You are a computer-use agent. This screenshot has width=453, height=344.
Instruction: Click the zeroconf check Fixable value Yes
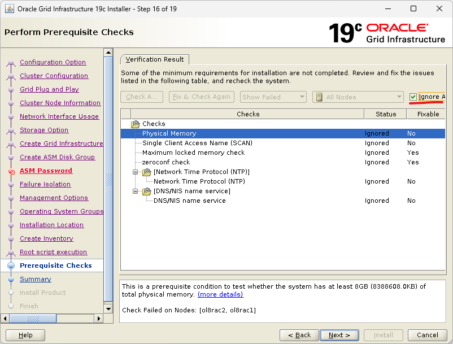413,162
